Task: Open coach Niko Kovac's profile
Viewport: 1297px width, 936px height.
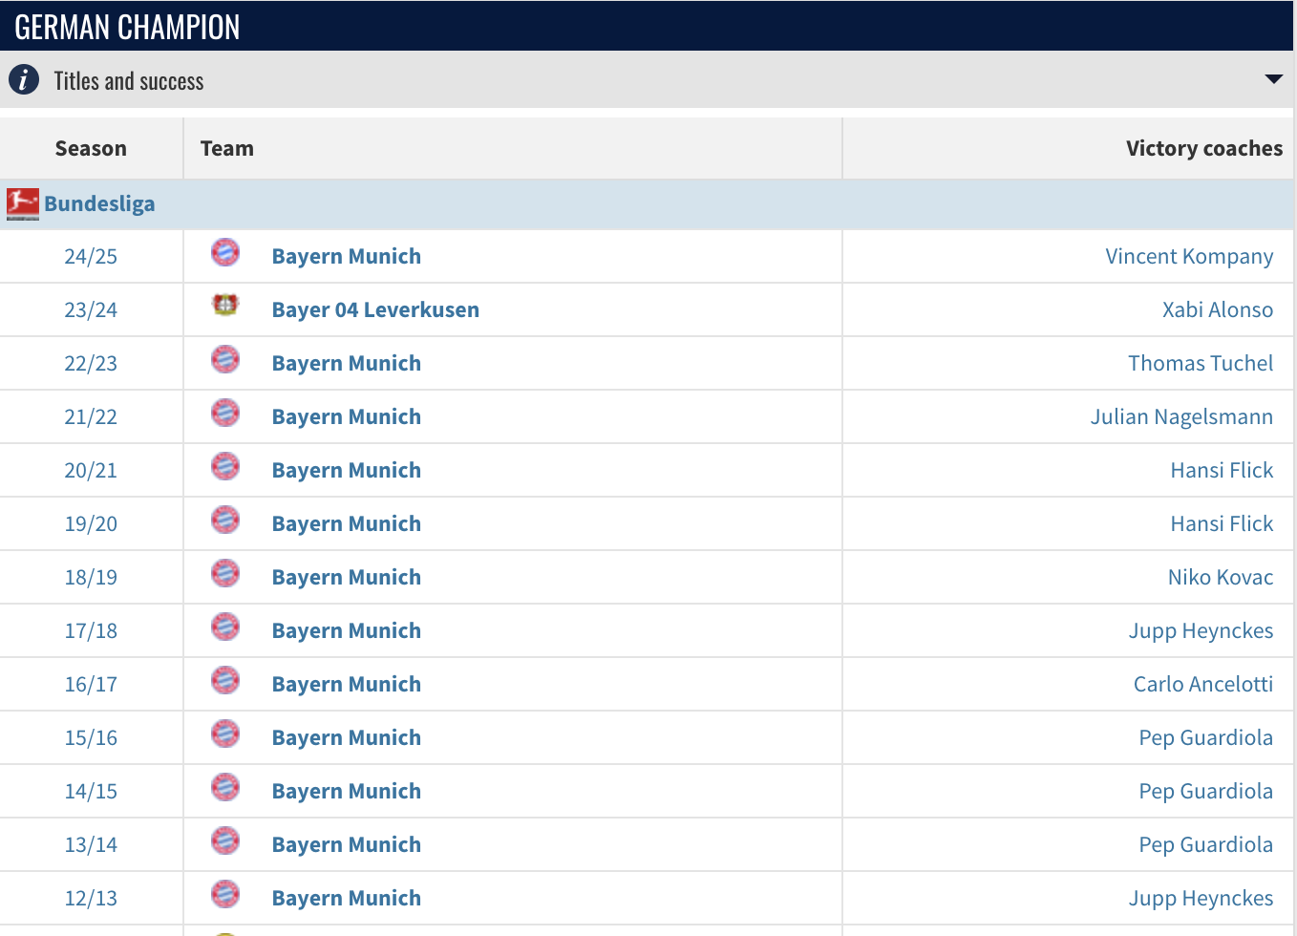Action: click(x=1221, y=577)
